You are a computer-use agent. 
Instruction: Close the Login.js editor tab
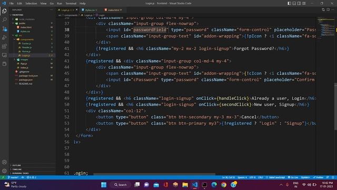tap(76, 9)
